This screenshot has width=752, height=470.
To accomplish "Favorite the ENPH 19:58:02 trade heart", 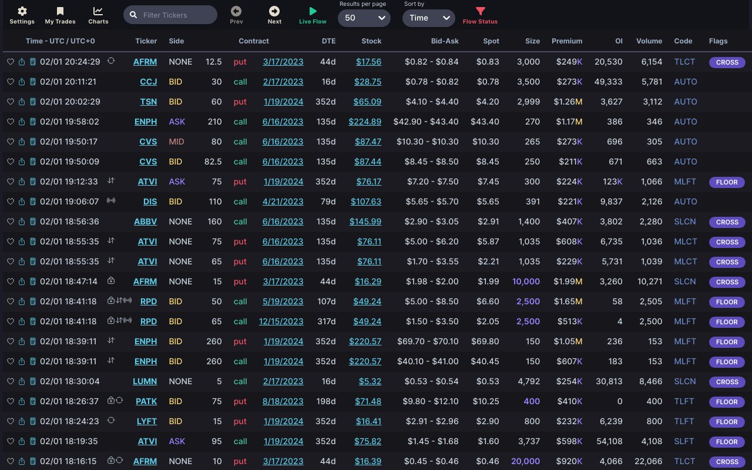I will point(11,122).
